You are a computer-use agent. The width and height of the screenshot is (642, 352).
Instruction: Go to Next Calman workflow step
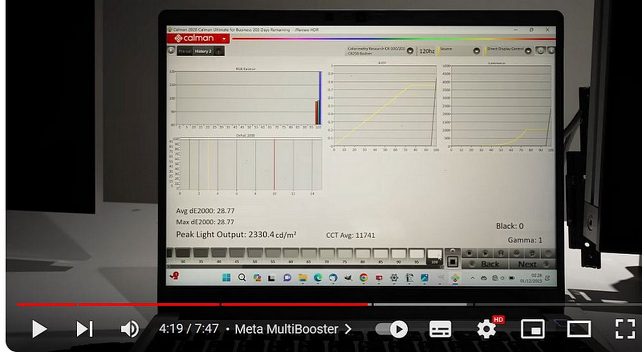(532, 264)
